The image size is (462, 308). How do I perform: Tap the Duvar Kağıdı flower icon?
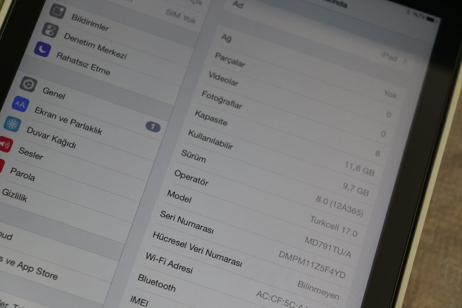click(12, 124)
